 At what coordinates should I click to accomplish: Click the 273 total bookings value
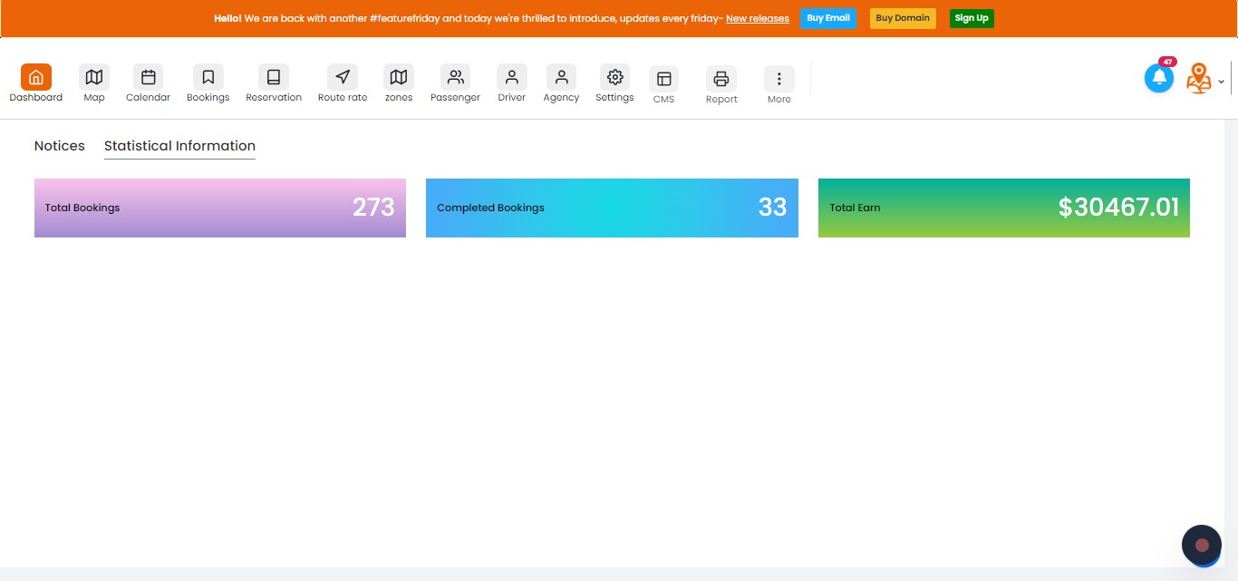click(x=373, y=208)
